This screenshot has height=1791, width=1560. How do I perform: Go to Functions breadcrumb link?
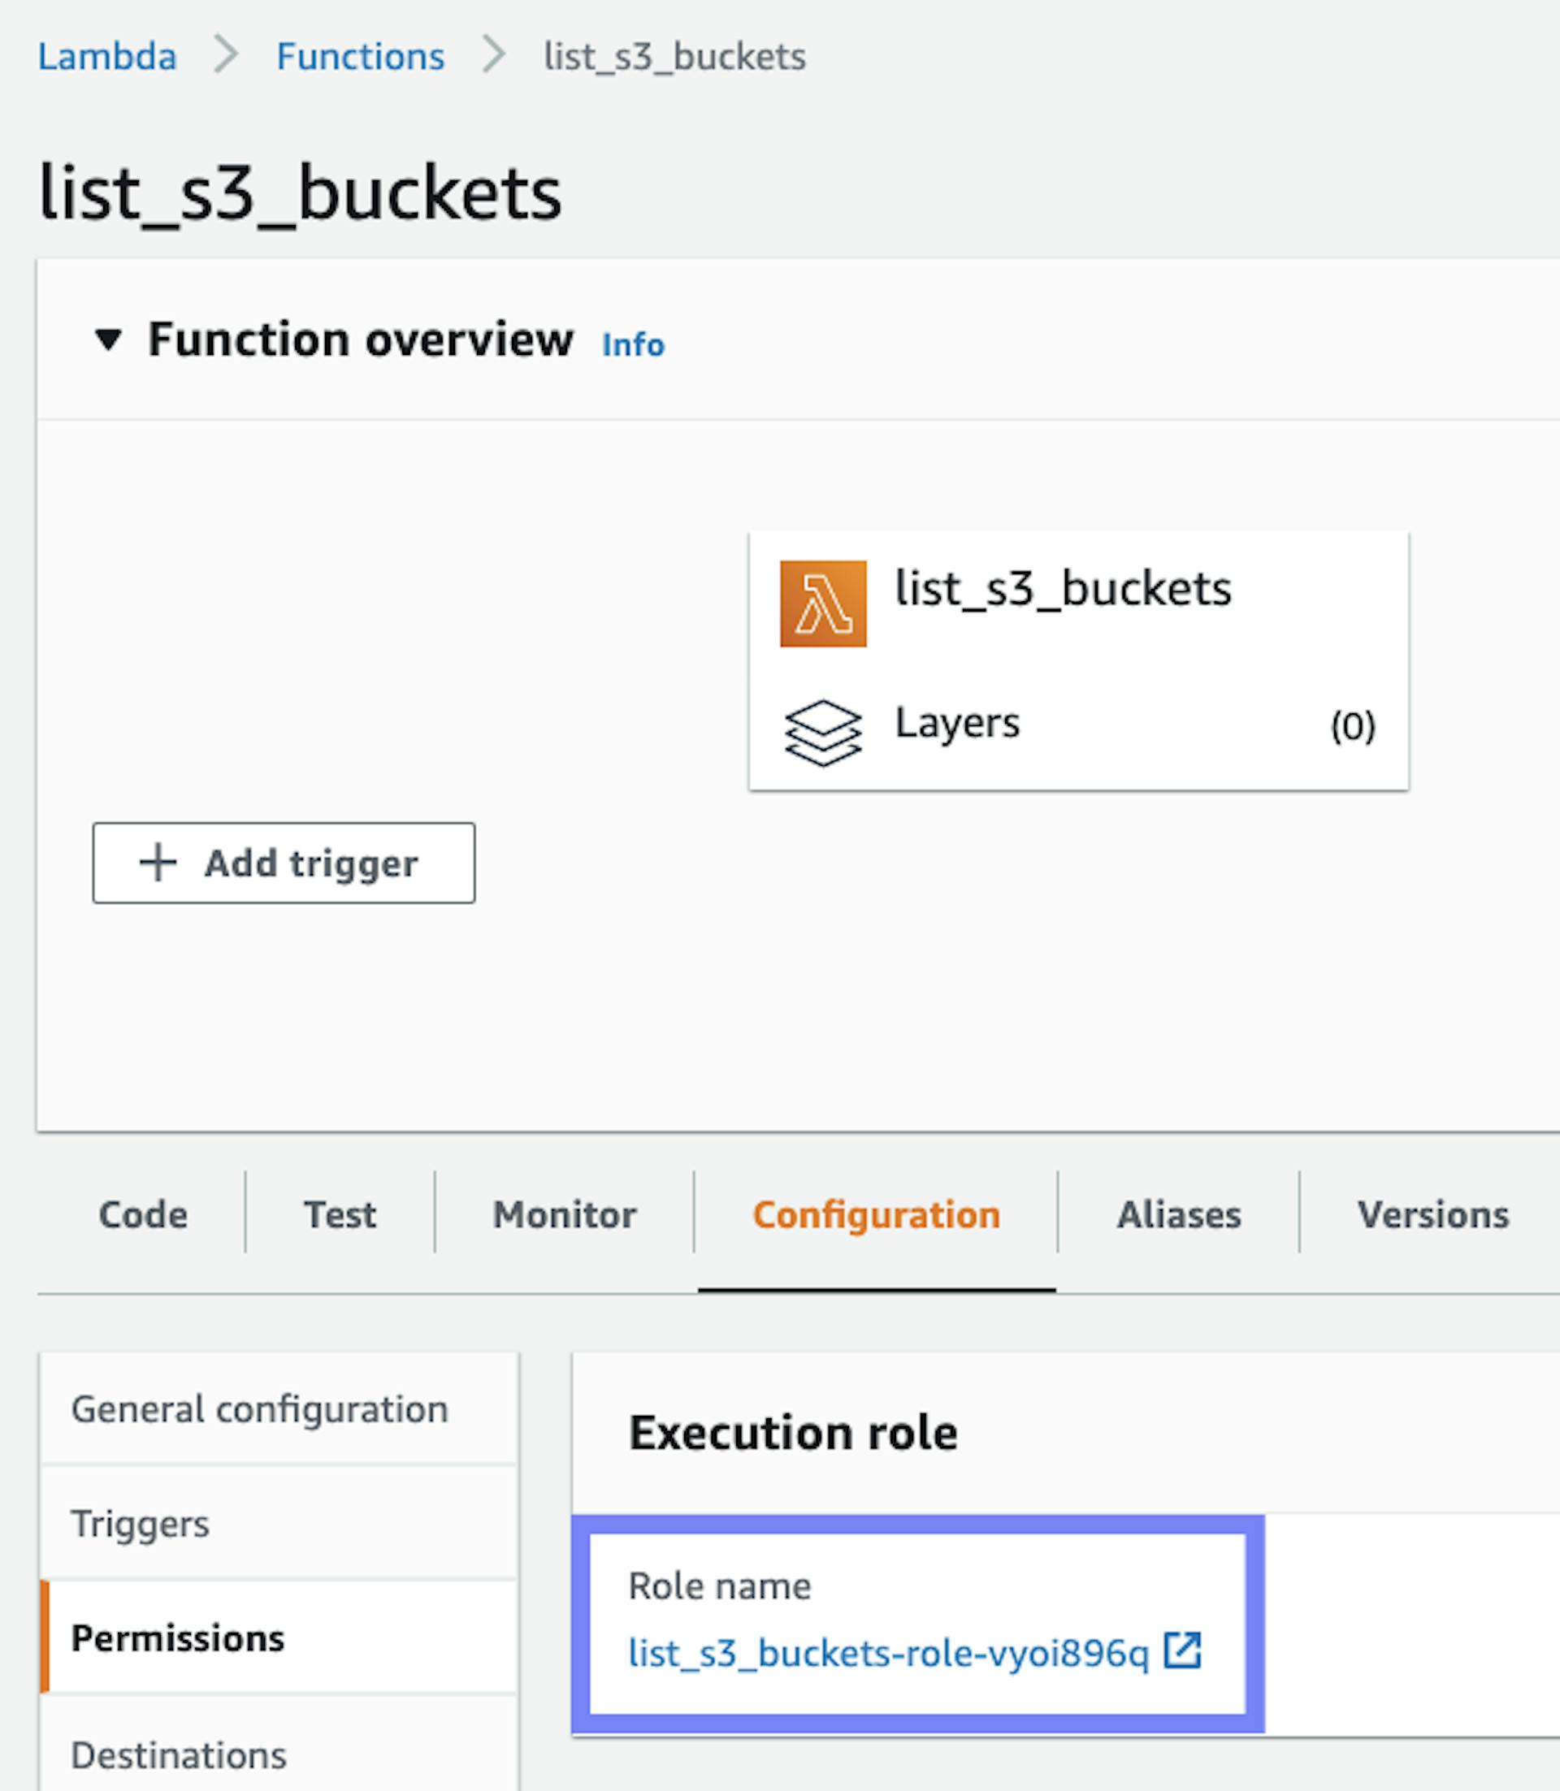coord(361,57)
